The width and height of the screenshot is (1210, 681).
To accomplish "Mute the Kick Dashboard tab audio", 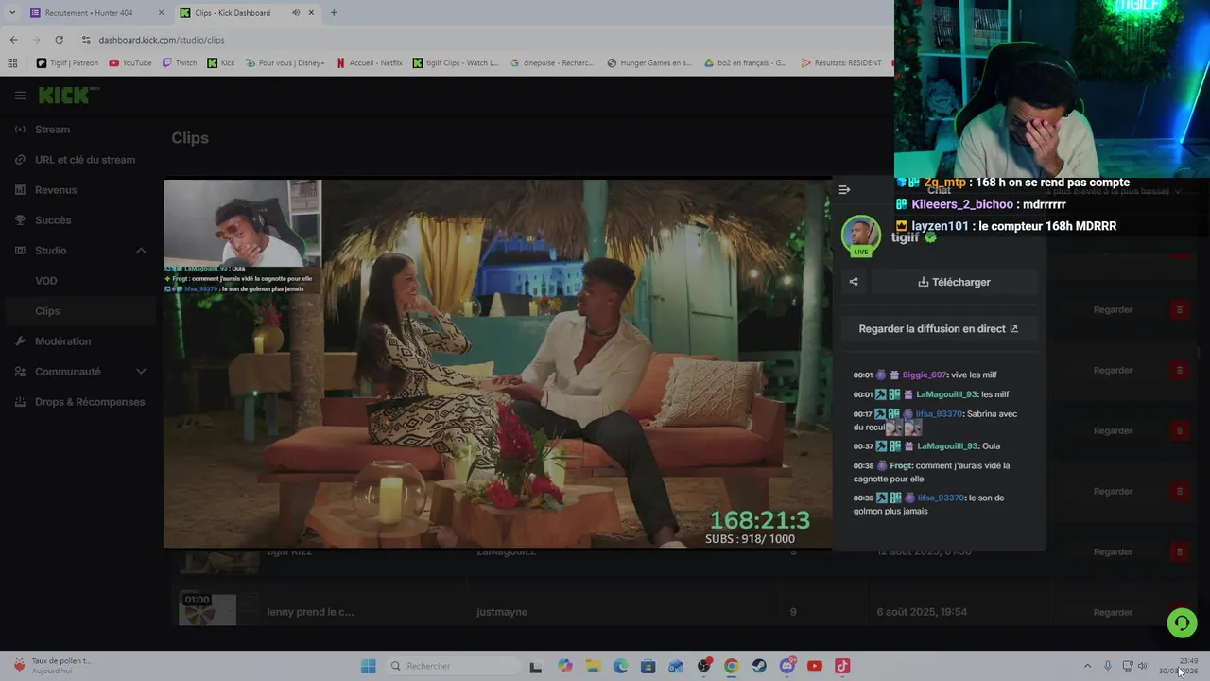I will [295, 13].
